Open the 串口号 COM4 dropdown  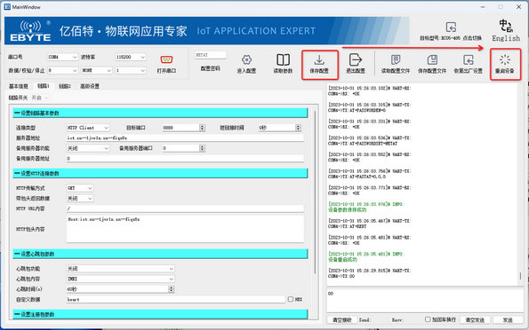(x=63, y=58)
